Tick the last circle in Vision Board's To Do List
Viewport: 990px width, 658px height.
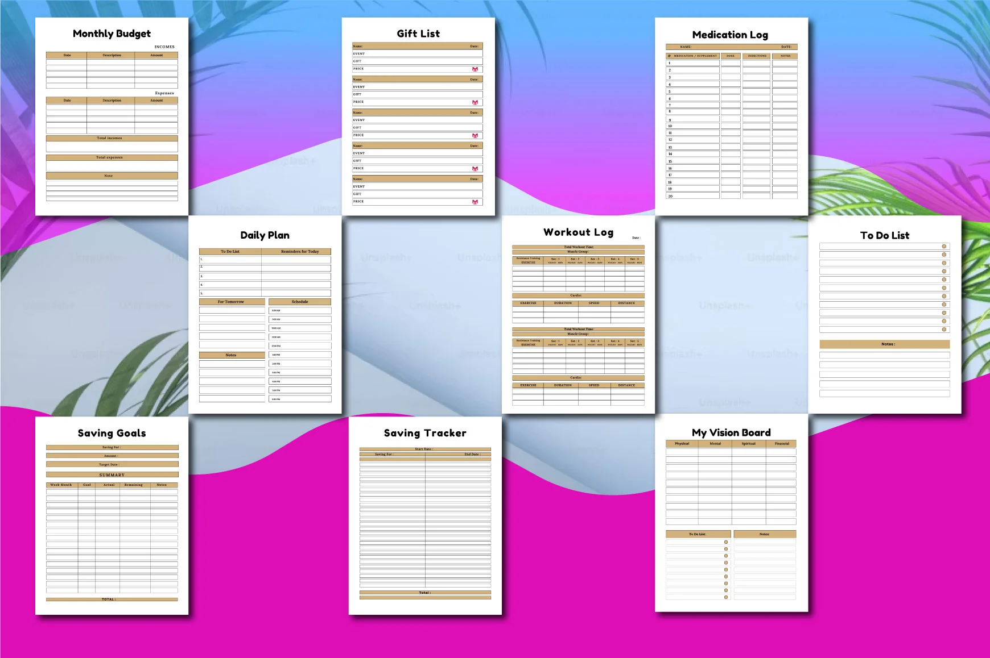coord(726,597)
